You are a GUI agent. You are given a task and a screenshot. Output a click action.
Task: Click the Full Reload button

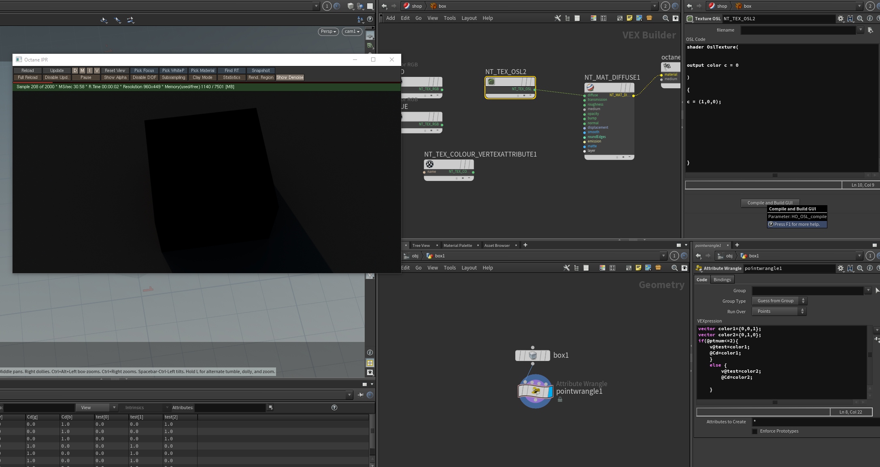tap(28, 78)
